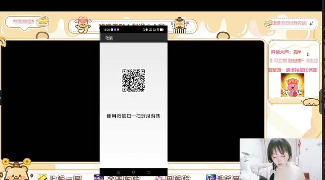Viewport: 325px width, 180px height.
Task: Click the Wi-Fi icon in phone status bar
Action: click(158, 30)
